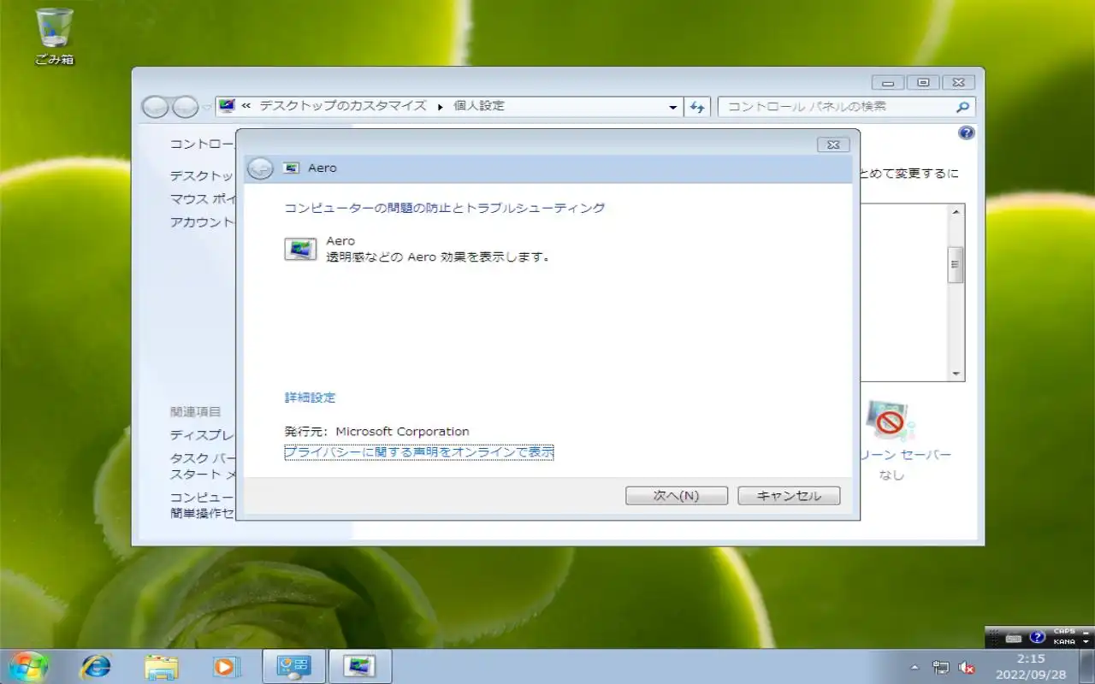Click the スクリーン セーバー label
Screen dimensions: 1095x684
click(904, 455)
